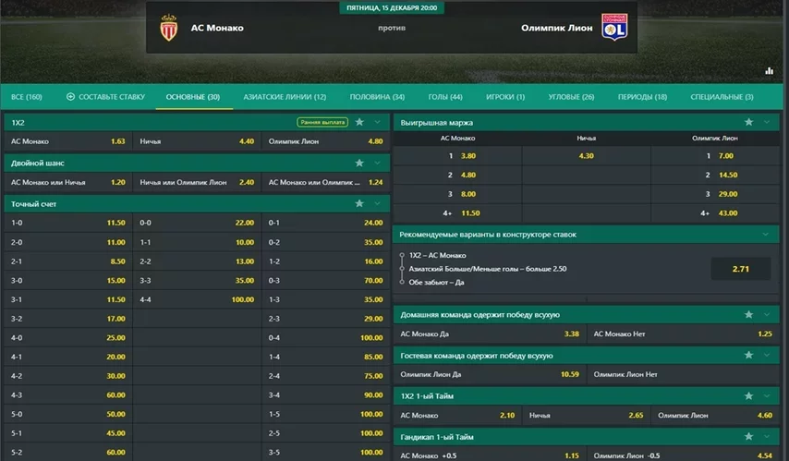This screenshot has width=789, height=461.
Task: Open the АЗИАТСКИЕ ЛИНИИ (12) tab
Action: coord(285,97)
